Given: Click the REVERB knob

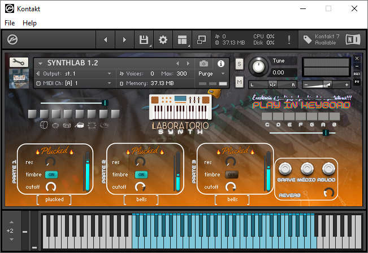Looking at the screenshot, I should pos(328,193).
